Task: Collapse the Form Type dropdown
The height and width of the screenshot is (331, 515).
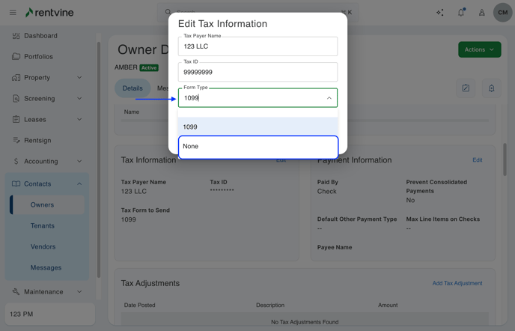Action: tap(329, 98)
